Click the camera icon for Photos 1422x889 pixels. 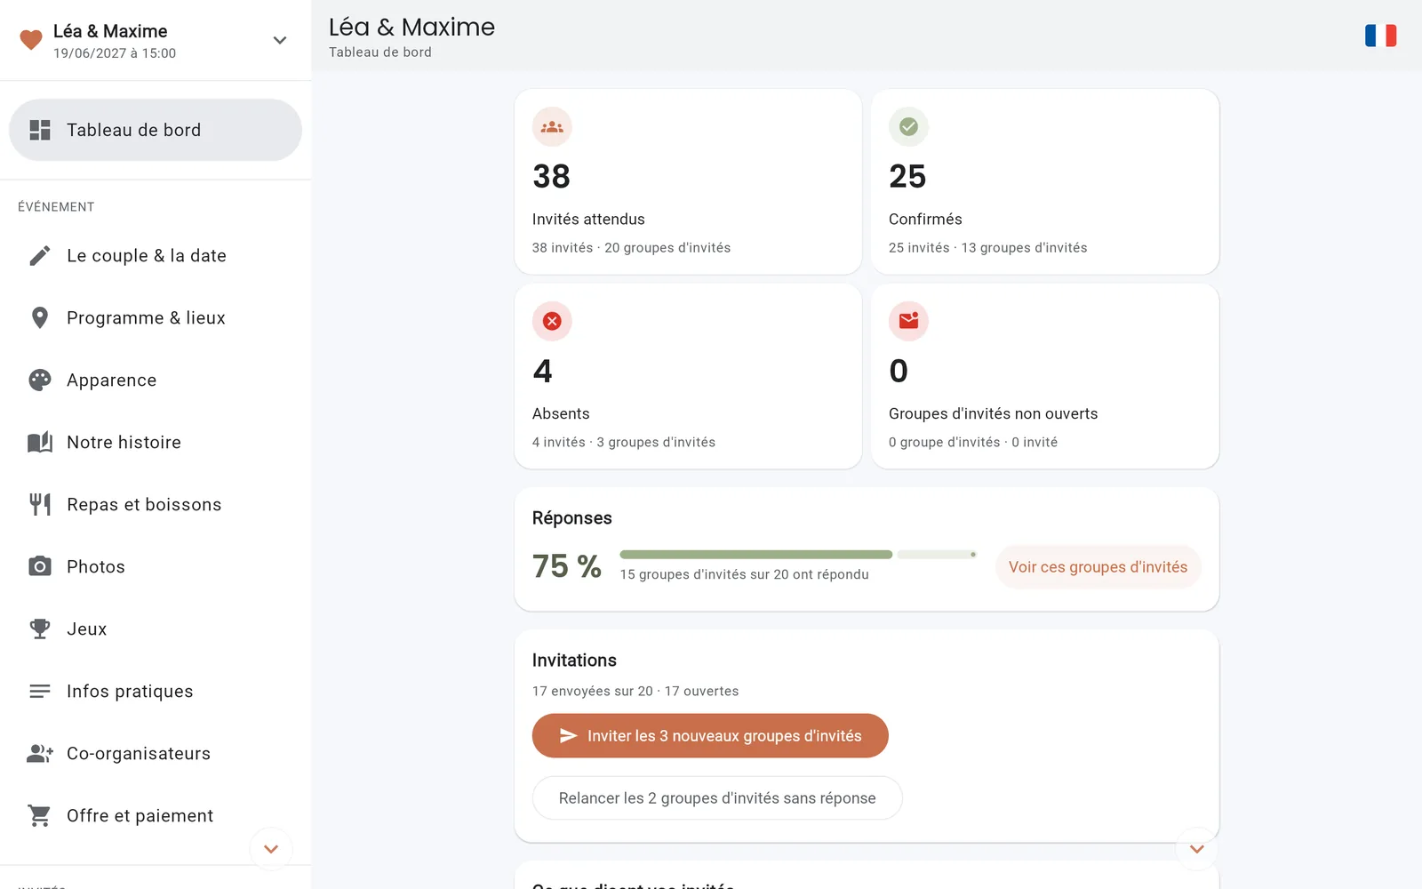40,567
